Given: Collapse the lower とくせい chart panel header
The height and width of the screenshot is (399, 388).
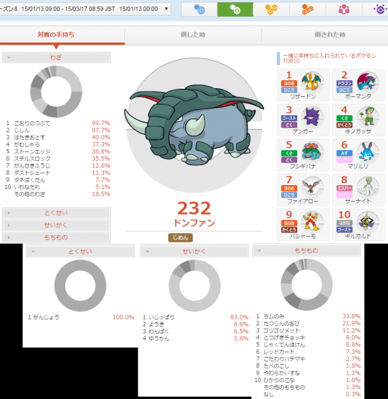Looking at the screenshot, I should pos(80,251).
